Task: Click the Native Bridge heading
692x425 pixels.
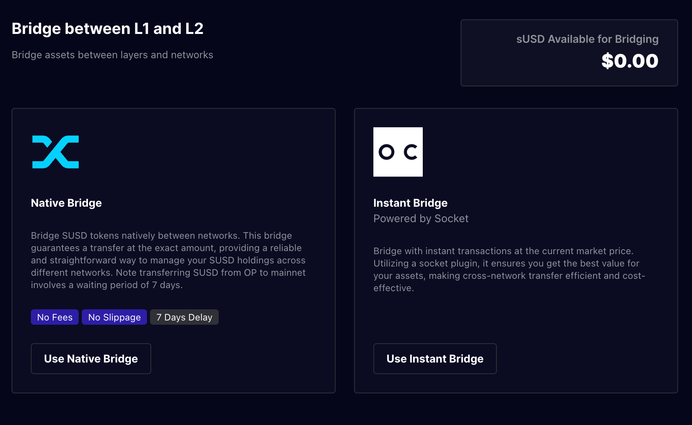Action: [66, 203]
